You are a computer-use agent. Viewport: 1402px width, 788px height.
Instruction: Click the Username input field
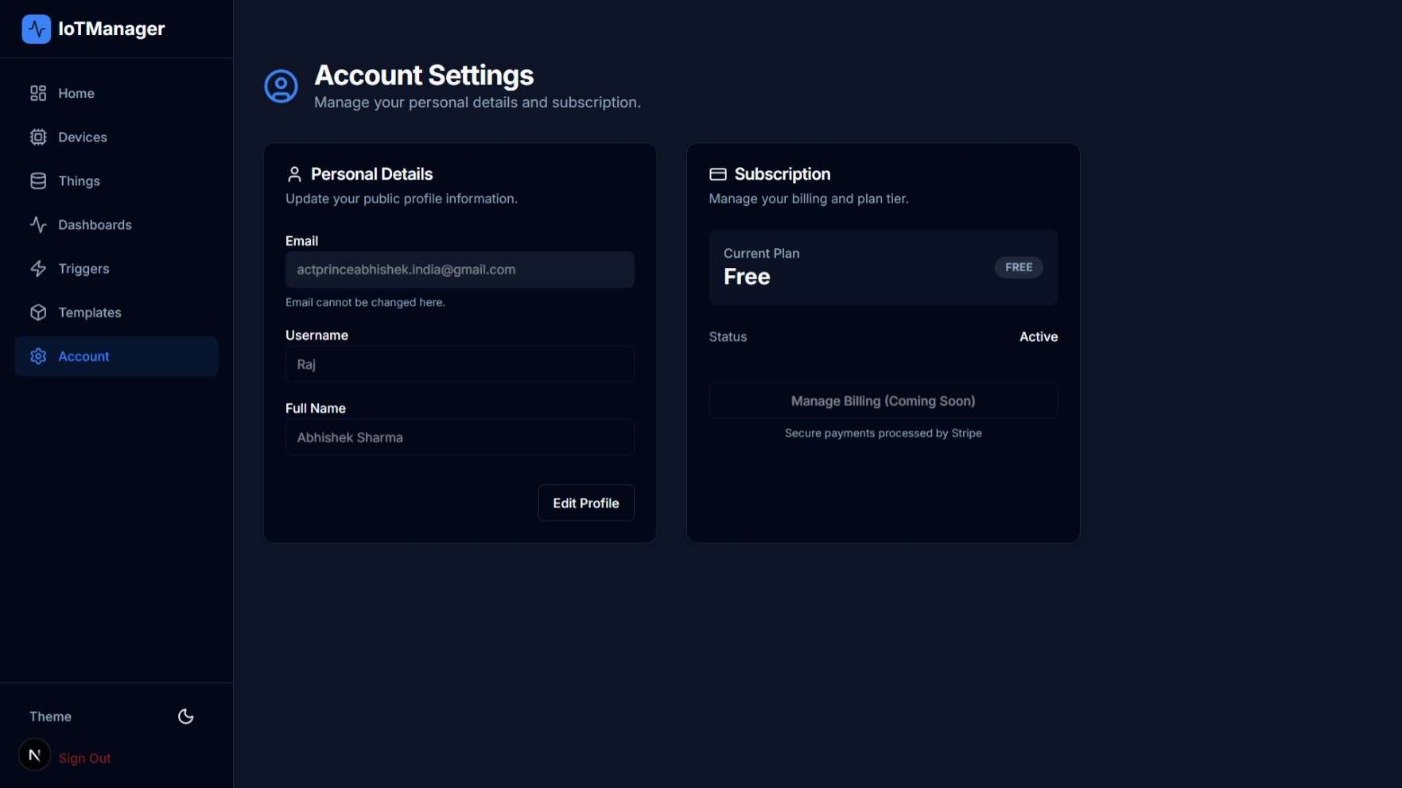459,364
